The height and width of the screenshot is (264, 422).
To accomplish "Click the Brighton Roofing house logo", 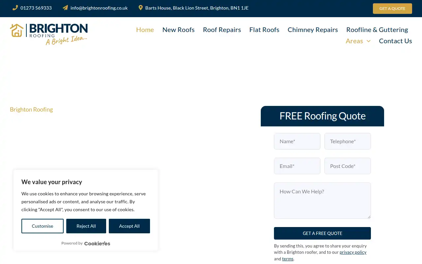I will pos(49,34).
